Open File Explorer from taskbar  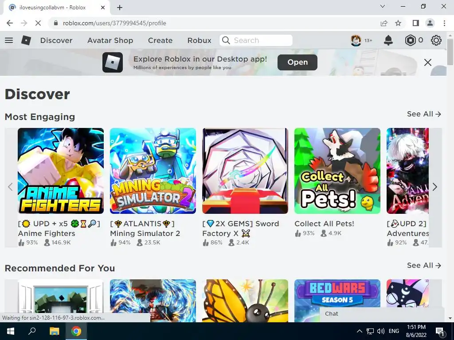(x=54, y=331)
